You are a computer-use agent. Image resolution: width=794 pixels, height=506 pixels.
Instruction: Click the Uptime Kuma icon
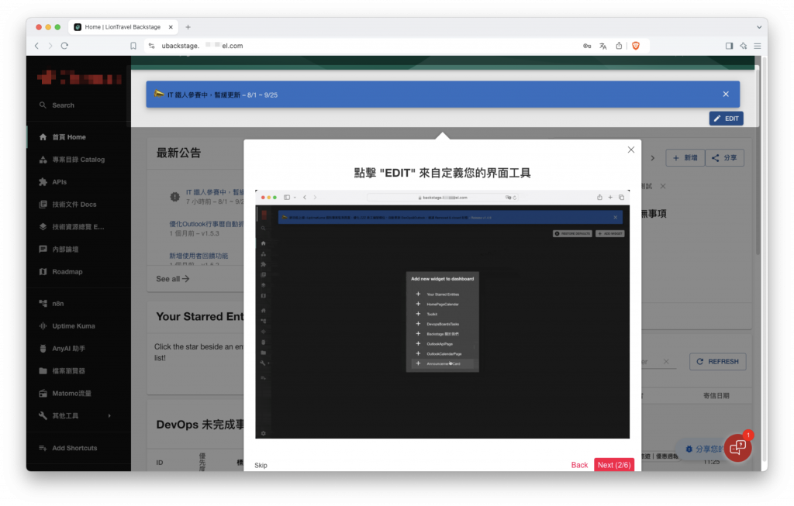43,326
